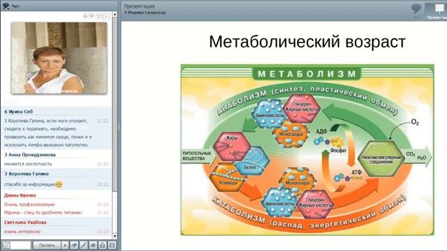Switch to the Чат tab at top right
The width and height of the screenshot is (447, 251).
click(x=416, y=10)
